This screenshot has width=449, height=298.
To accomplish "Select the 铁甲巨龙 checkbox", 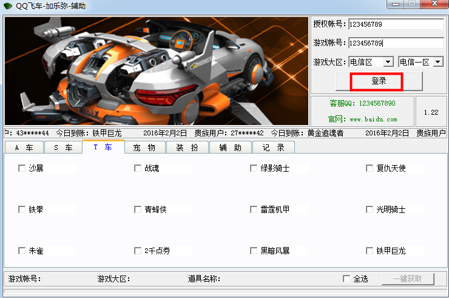I will pos(370,251).
